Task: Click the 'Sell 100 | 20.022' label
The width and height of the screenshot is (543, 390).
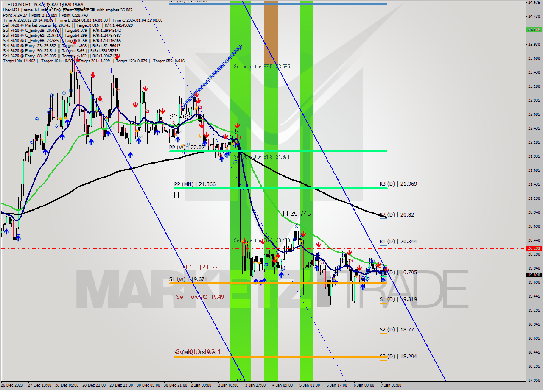Action: pyautogui.click(x=199, y=267)
